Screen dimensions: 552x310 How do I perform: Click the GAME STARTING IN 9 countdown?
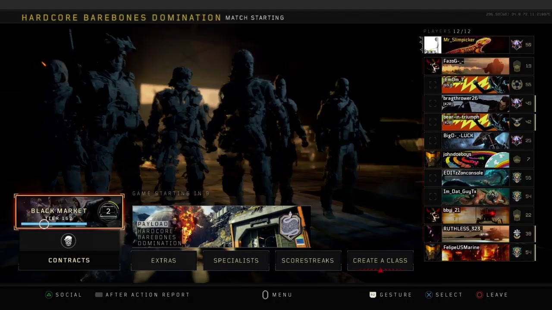pyautogui.click(x=171, y=194)
